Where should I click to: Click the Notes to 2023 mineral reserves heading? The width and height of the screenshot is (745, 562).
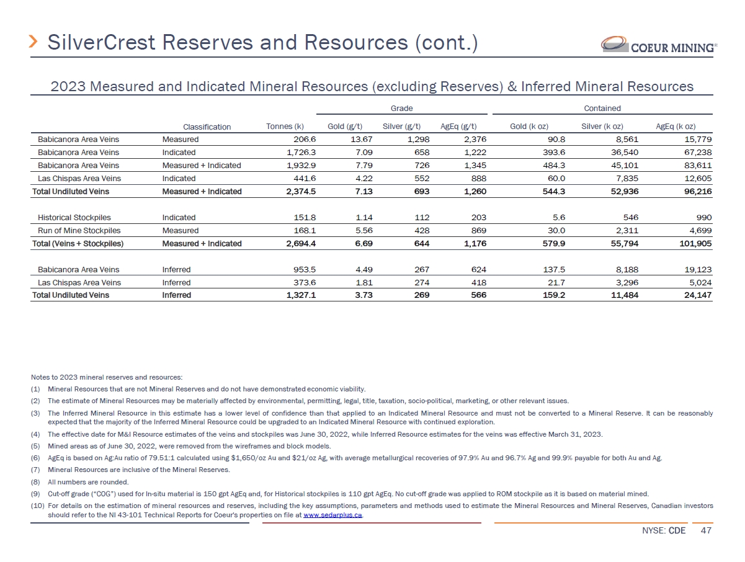pos(106,378)
